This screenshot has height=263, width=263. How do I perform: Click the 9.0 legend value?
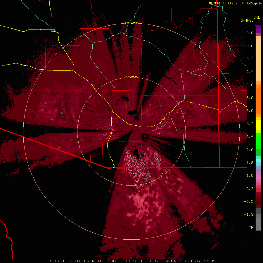tap(250, 46)
